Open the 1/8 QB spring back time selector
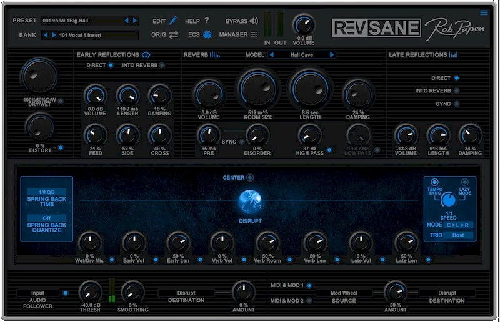Viewport: 500px width, 322px height. (46, 192)
